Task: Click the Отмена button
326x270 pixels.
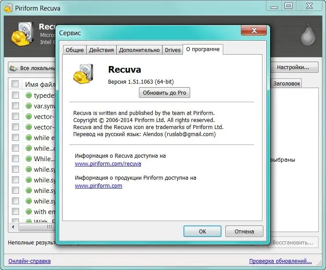Action: pos(244,231)
